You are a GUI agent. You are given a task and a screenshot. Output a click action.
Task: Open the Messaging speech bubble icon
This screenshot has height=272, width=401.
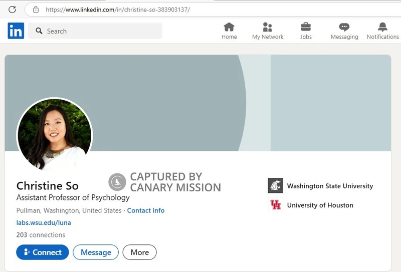coord(344,27)
